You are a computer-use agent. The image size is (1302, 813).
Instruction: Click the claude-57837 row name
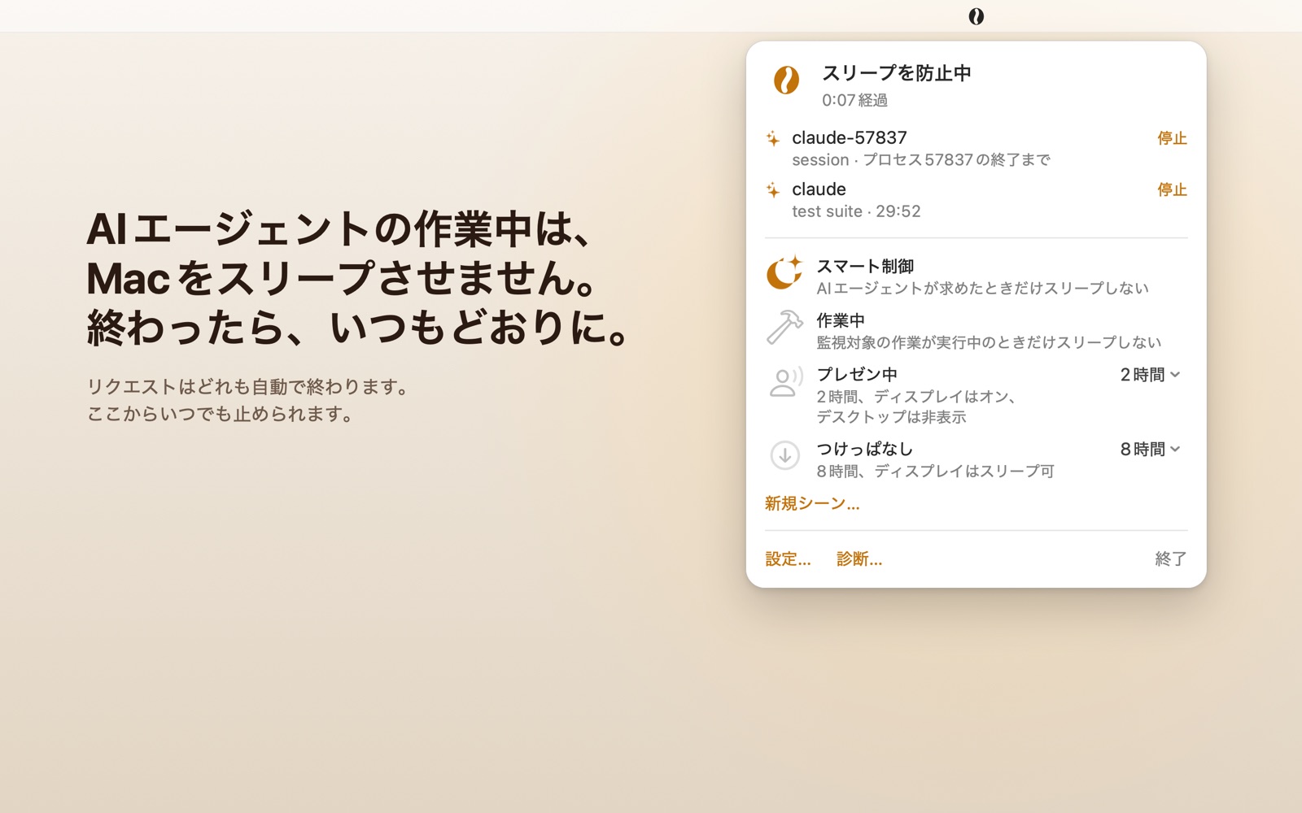click(850, 138)
